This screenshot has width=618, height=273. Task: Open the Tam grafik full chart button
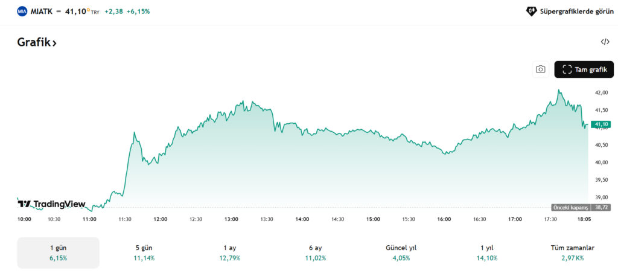point(584,69)
